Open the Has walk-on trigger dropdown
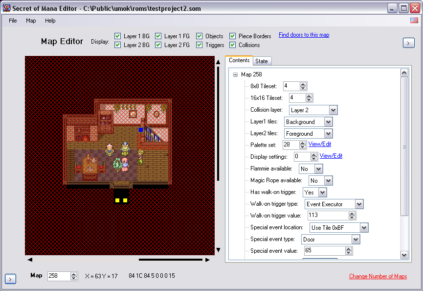This screenshot has height=291, width=423. pos(322,193)
